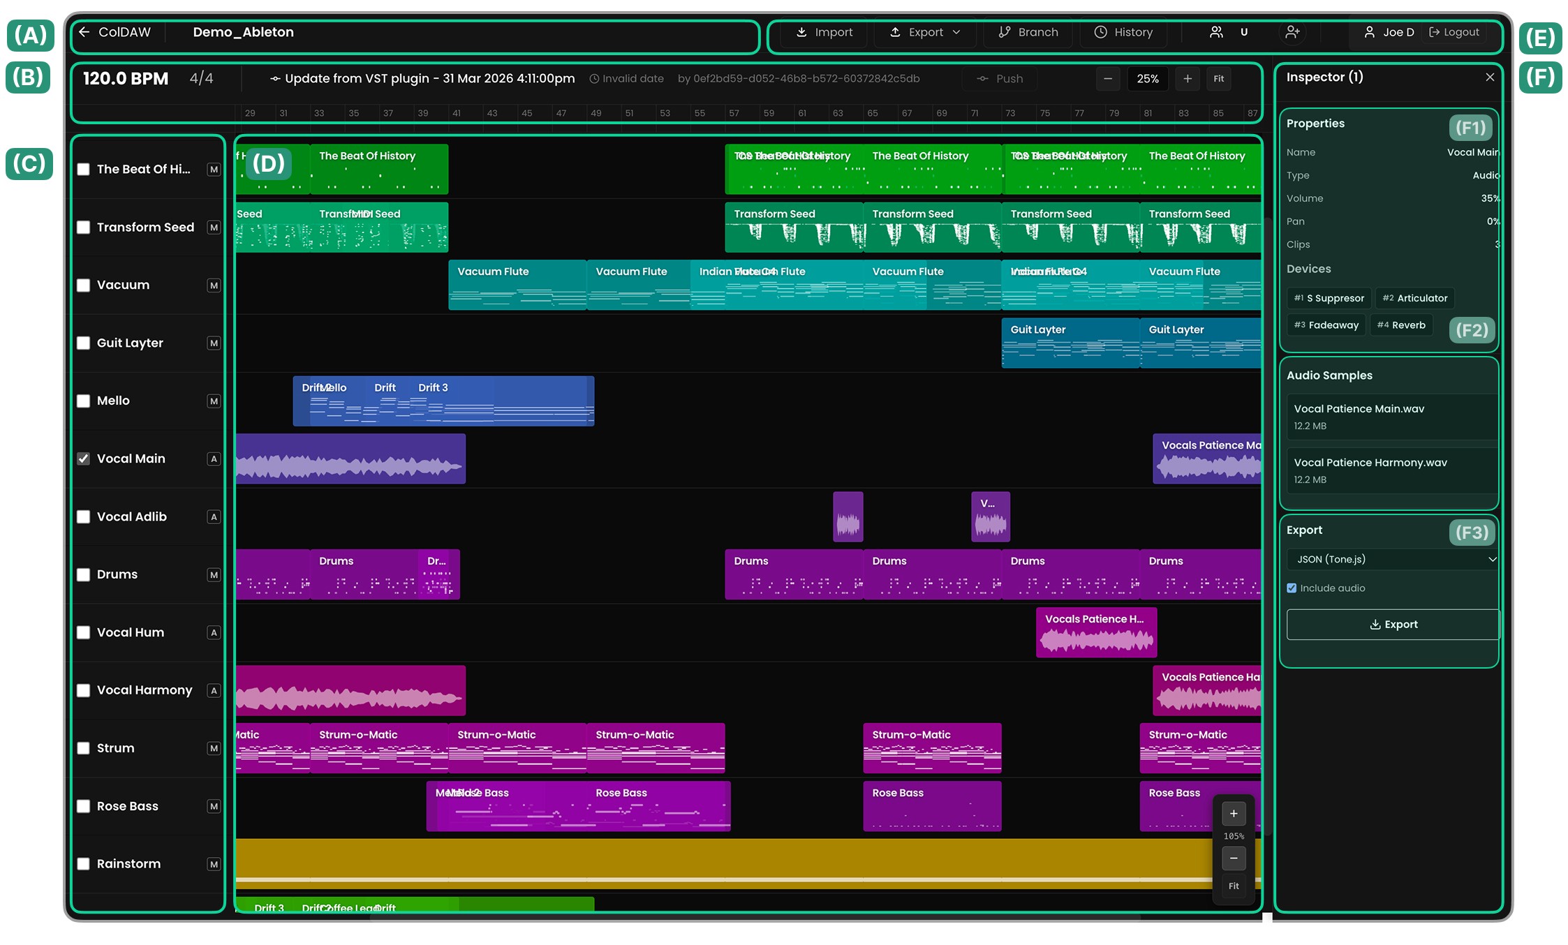Open the Export dropdown in top bar
1568x945 pixels.
926,32
